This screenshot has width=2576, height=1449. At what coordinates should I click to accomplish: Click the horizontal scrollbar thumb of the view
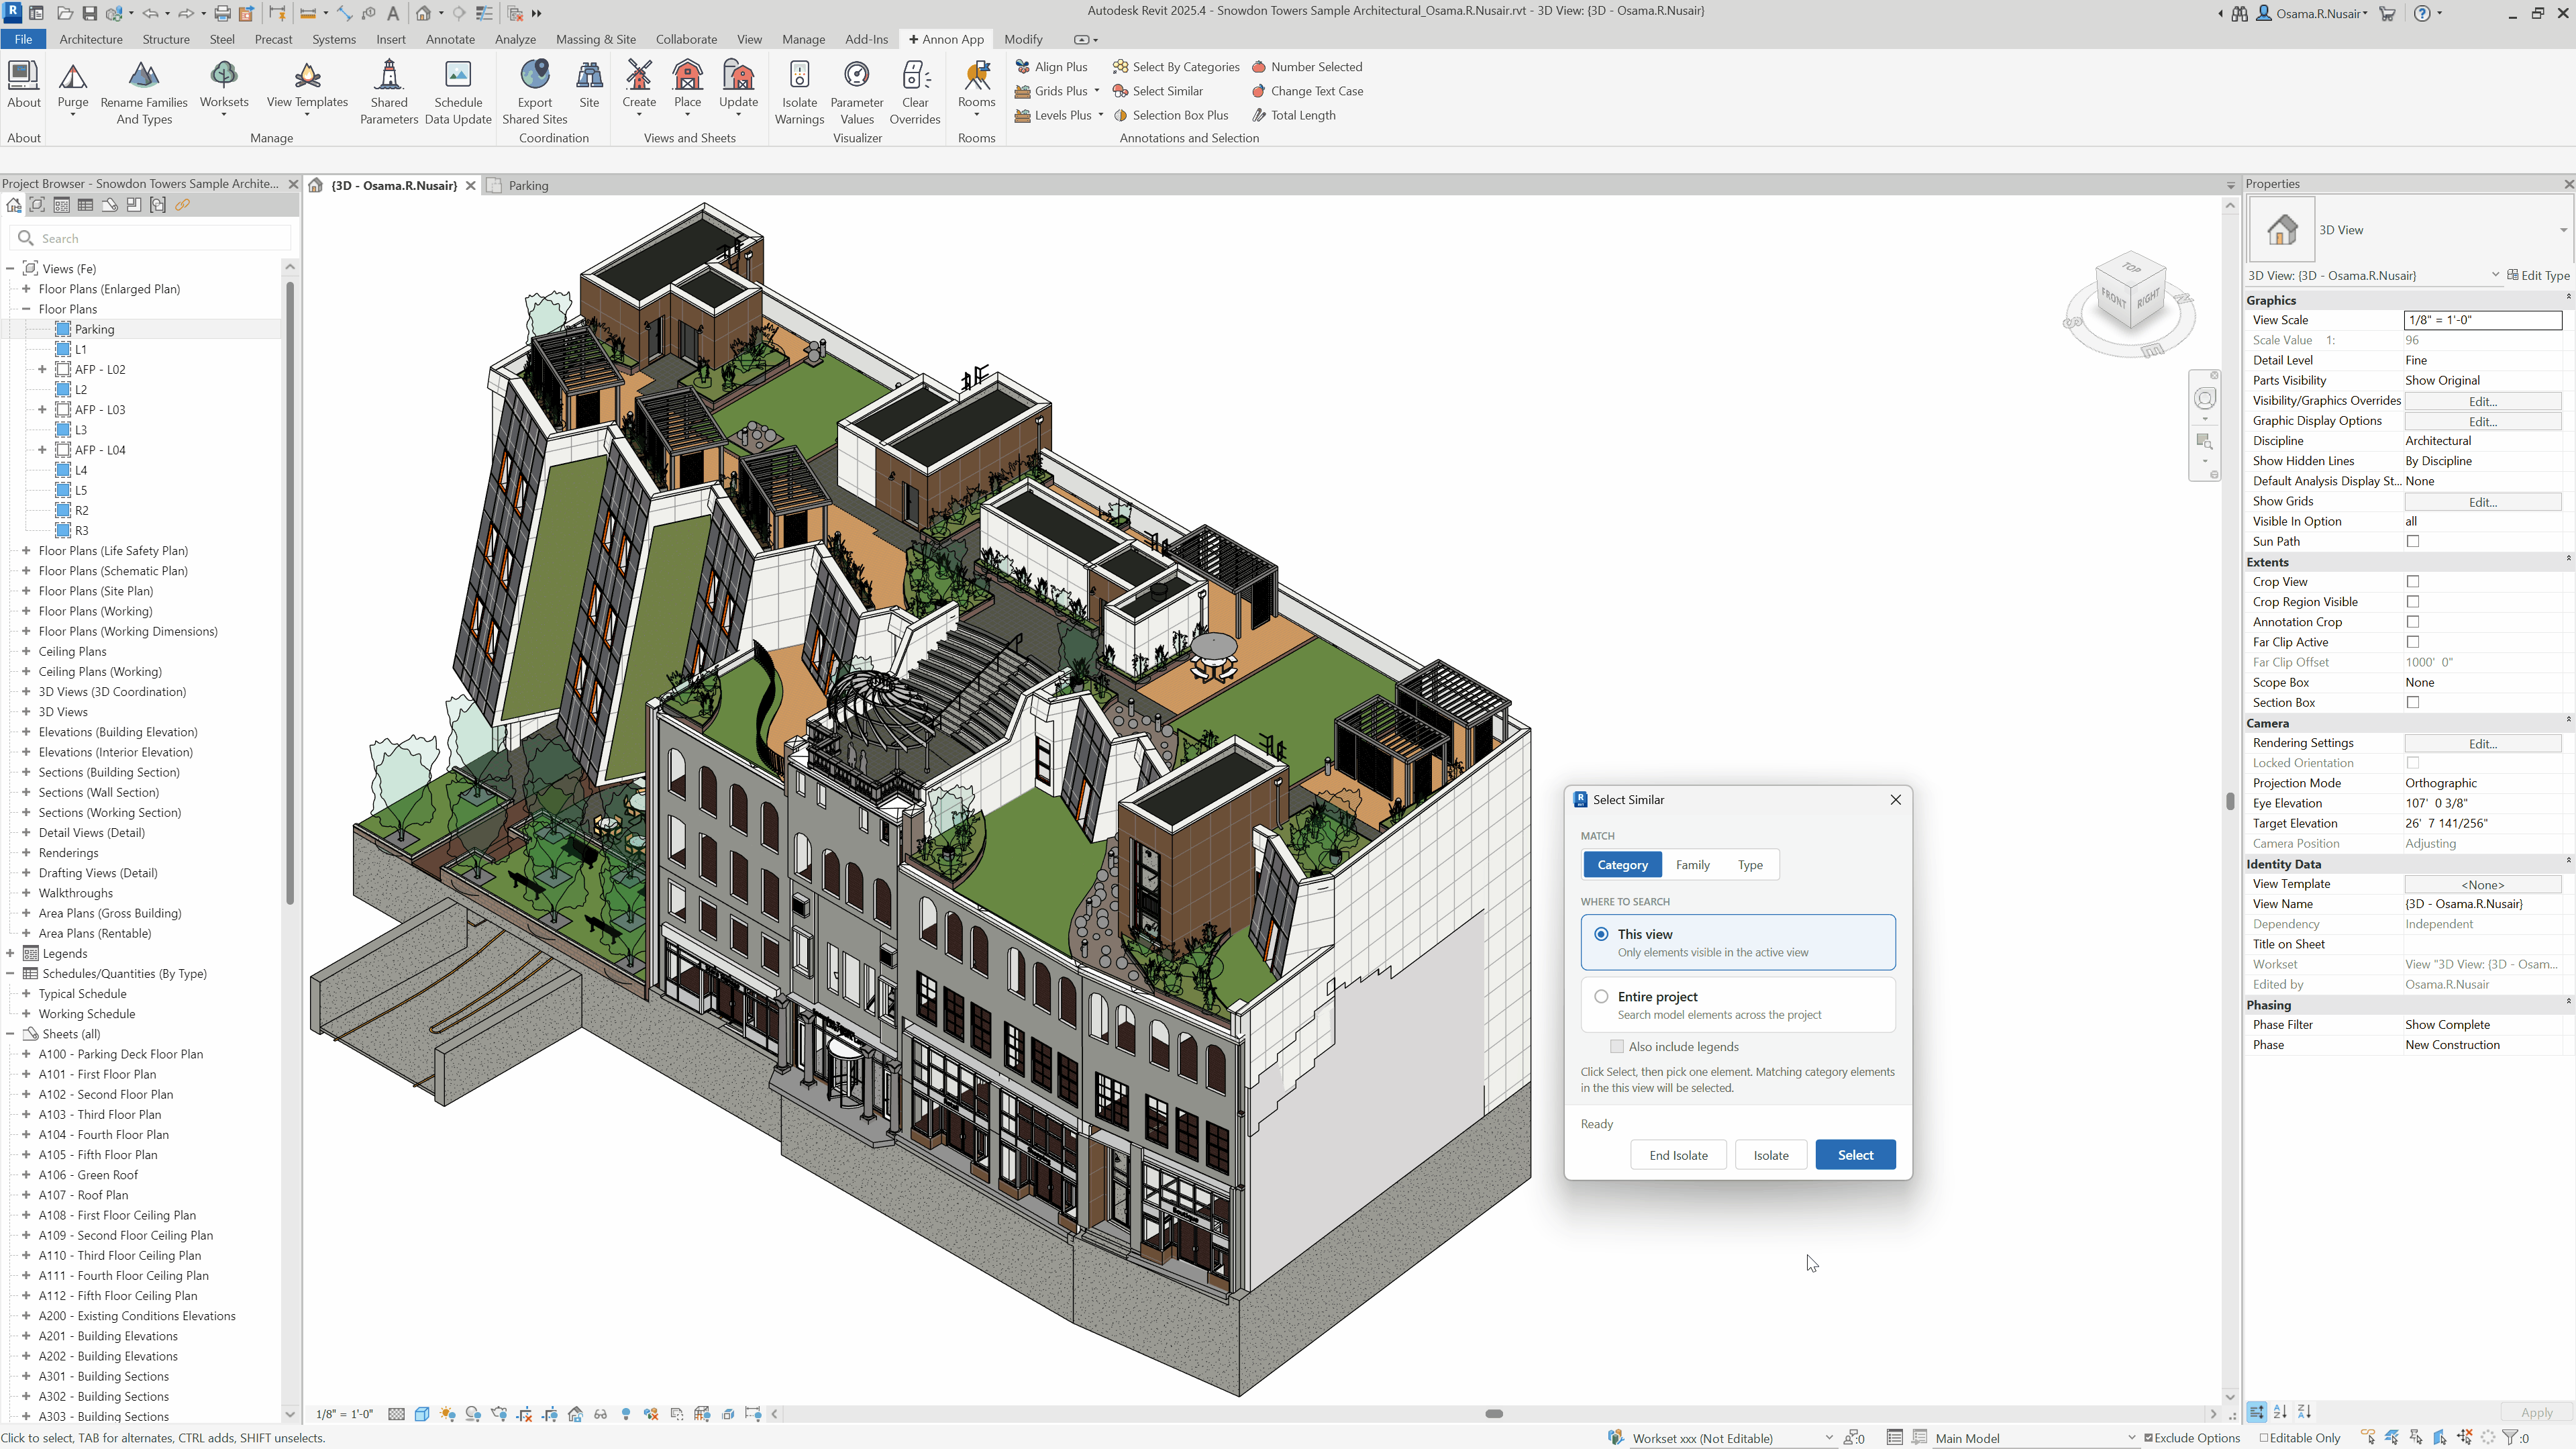click(x=1494, y=1414)
